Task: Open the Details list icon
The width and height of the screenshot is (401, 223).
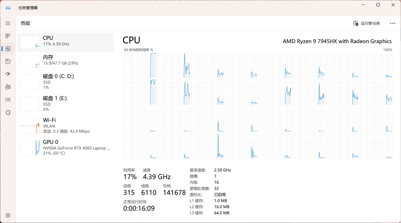Action: click(8, 100)
